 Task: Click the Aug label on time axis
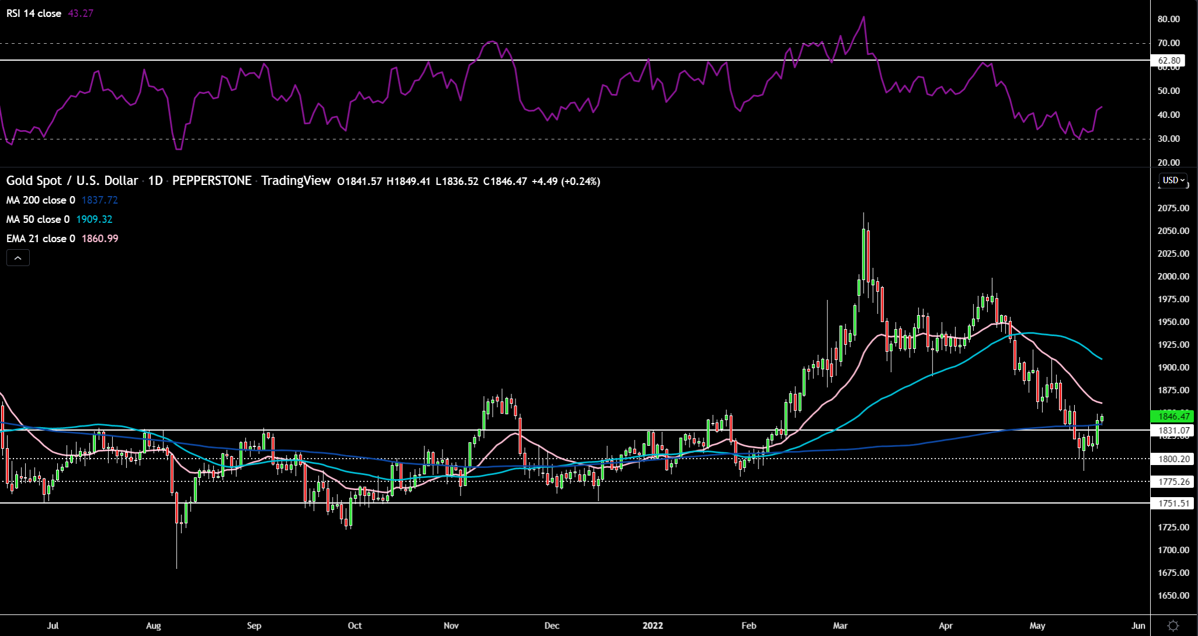[x=153, y=625]
